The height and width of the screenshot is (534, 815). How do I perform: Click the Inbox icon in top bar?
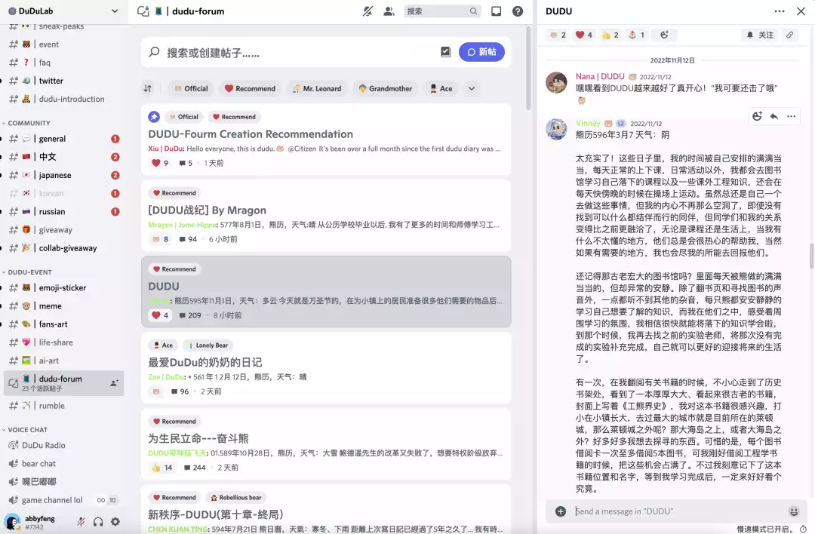(x=496, y=11)
